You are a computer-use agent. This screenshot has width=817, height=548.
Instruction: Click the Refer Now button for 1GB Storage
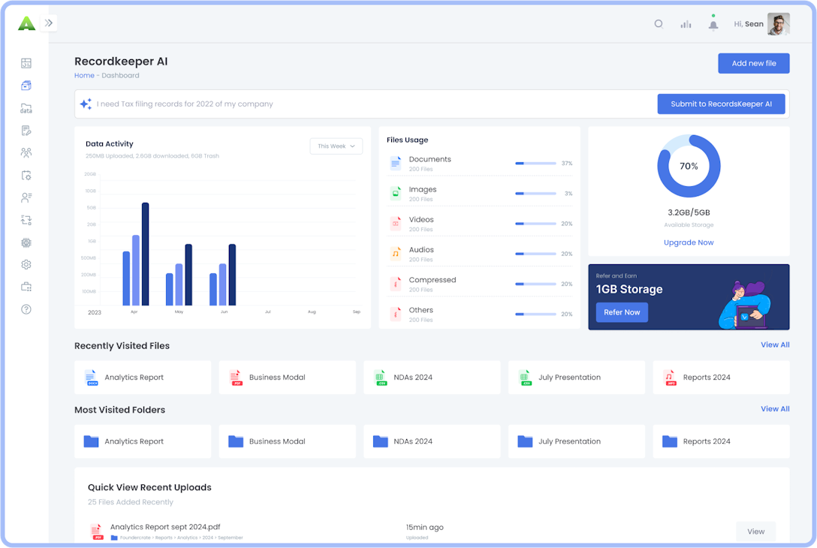coord(622,312)
